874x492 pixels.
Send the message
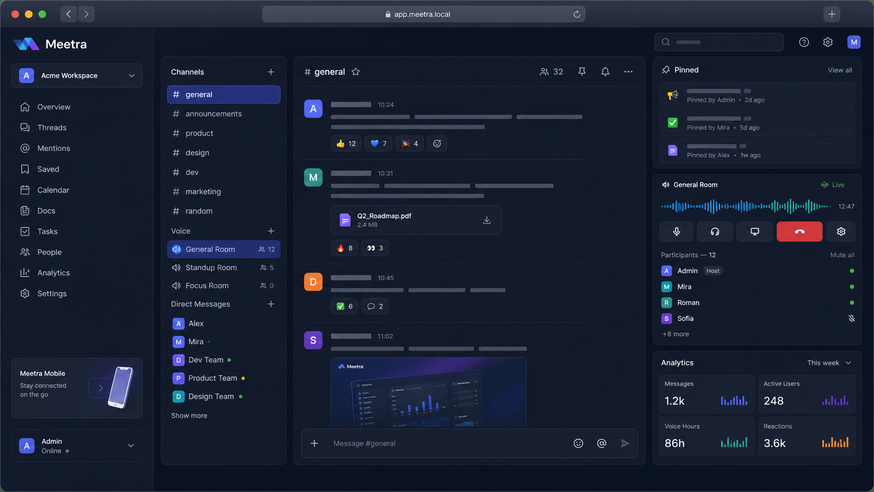[625, 443]
